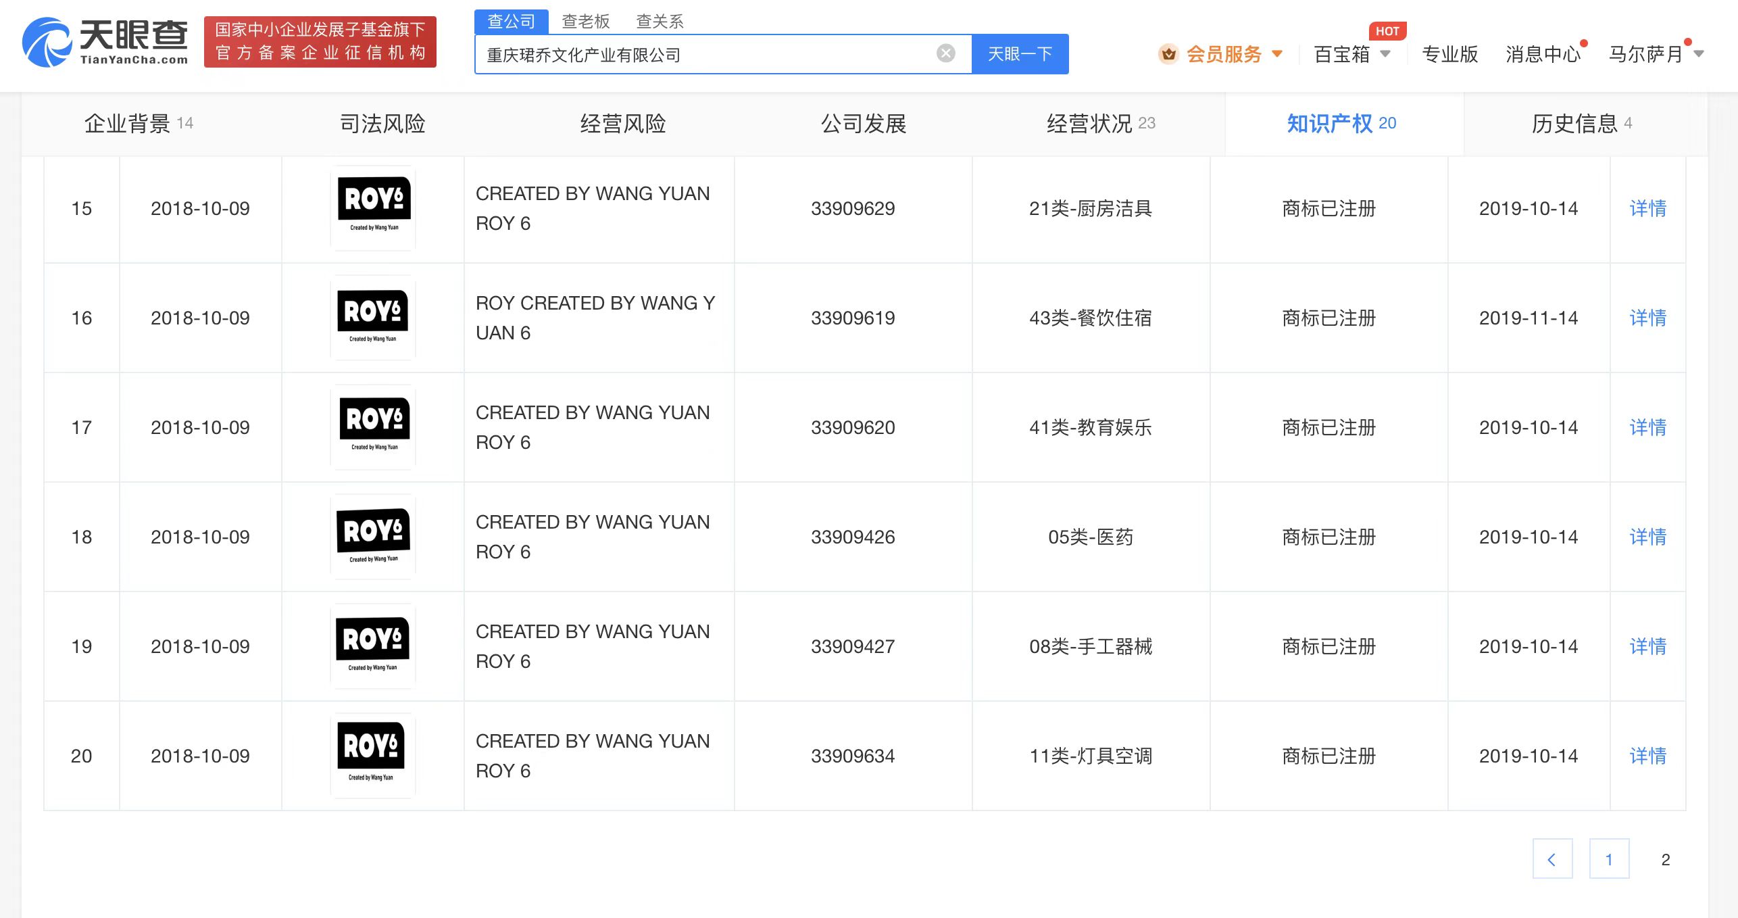Click row number 18 cell
Screen dimensions: 1738x918
(x=82, y=537)
